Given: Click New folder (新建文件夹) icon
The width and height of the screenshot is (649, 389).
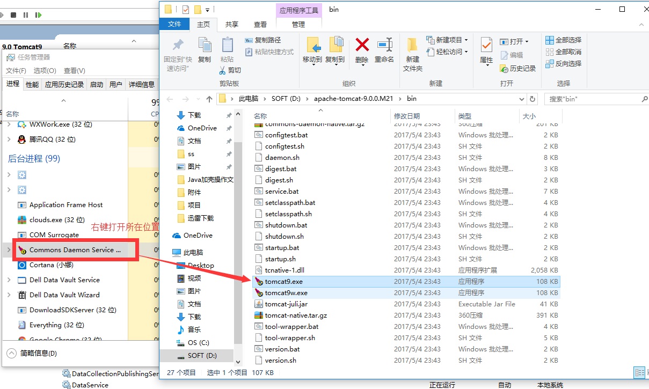Looking at the screenshot, I should point(413,45).
